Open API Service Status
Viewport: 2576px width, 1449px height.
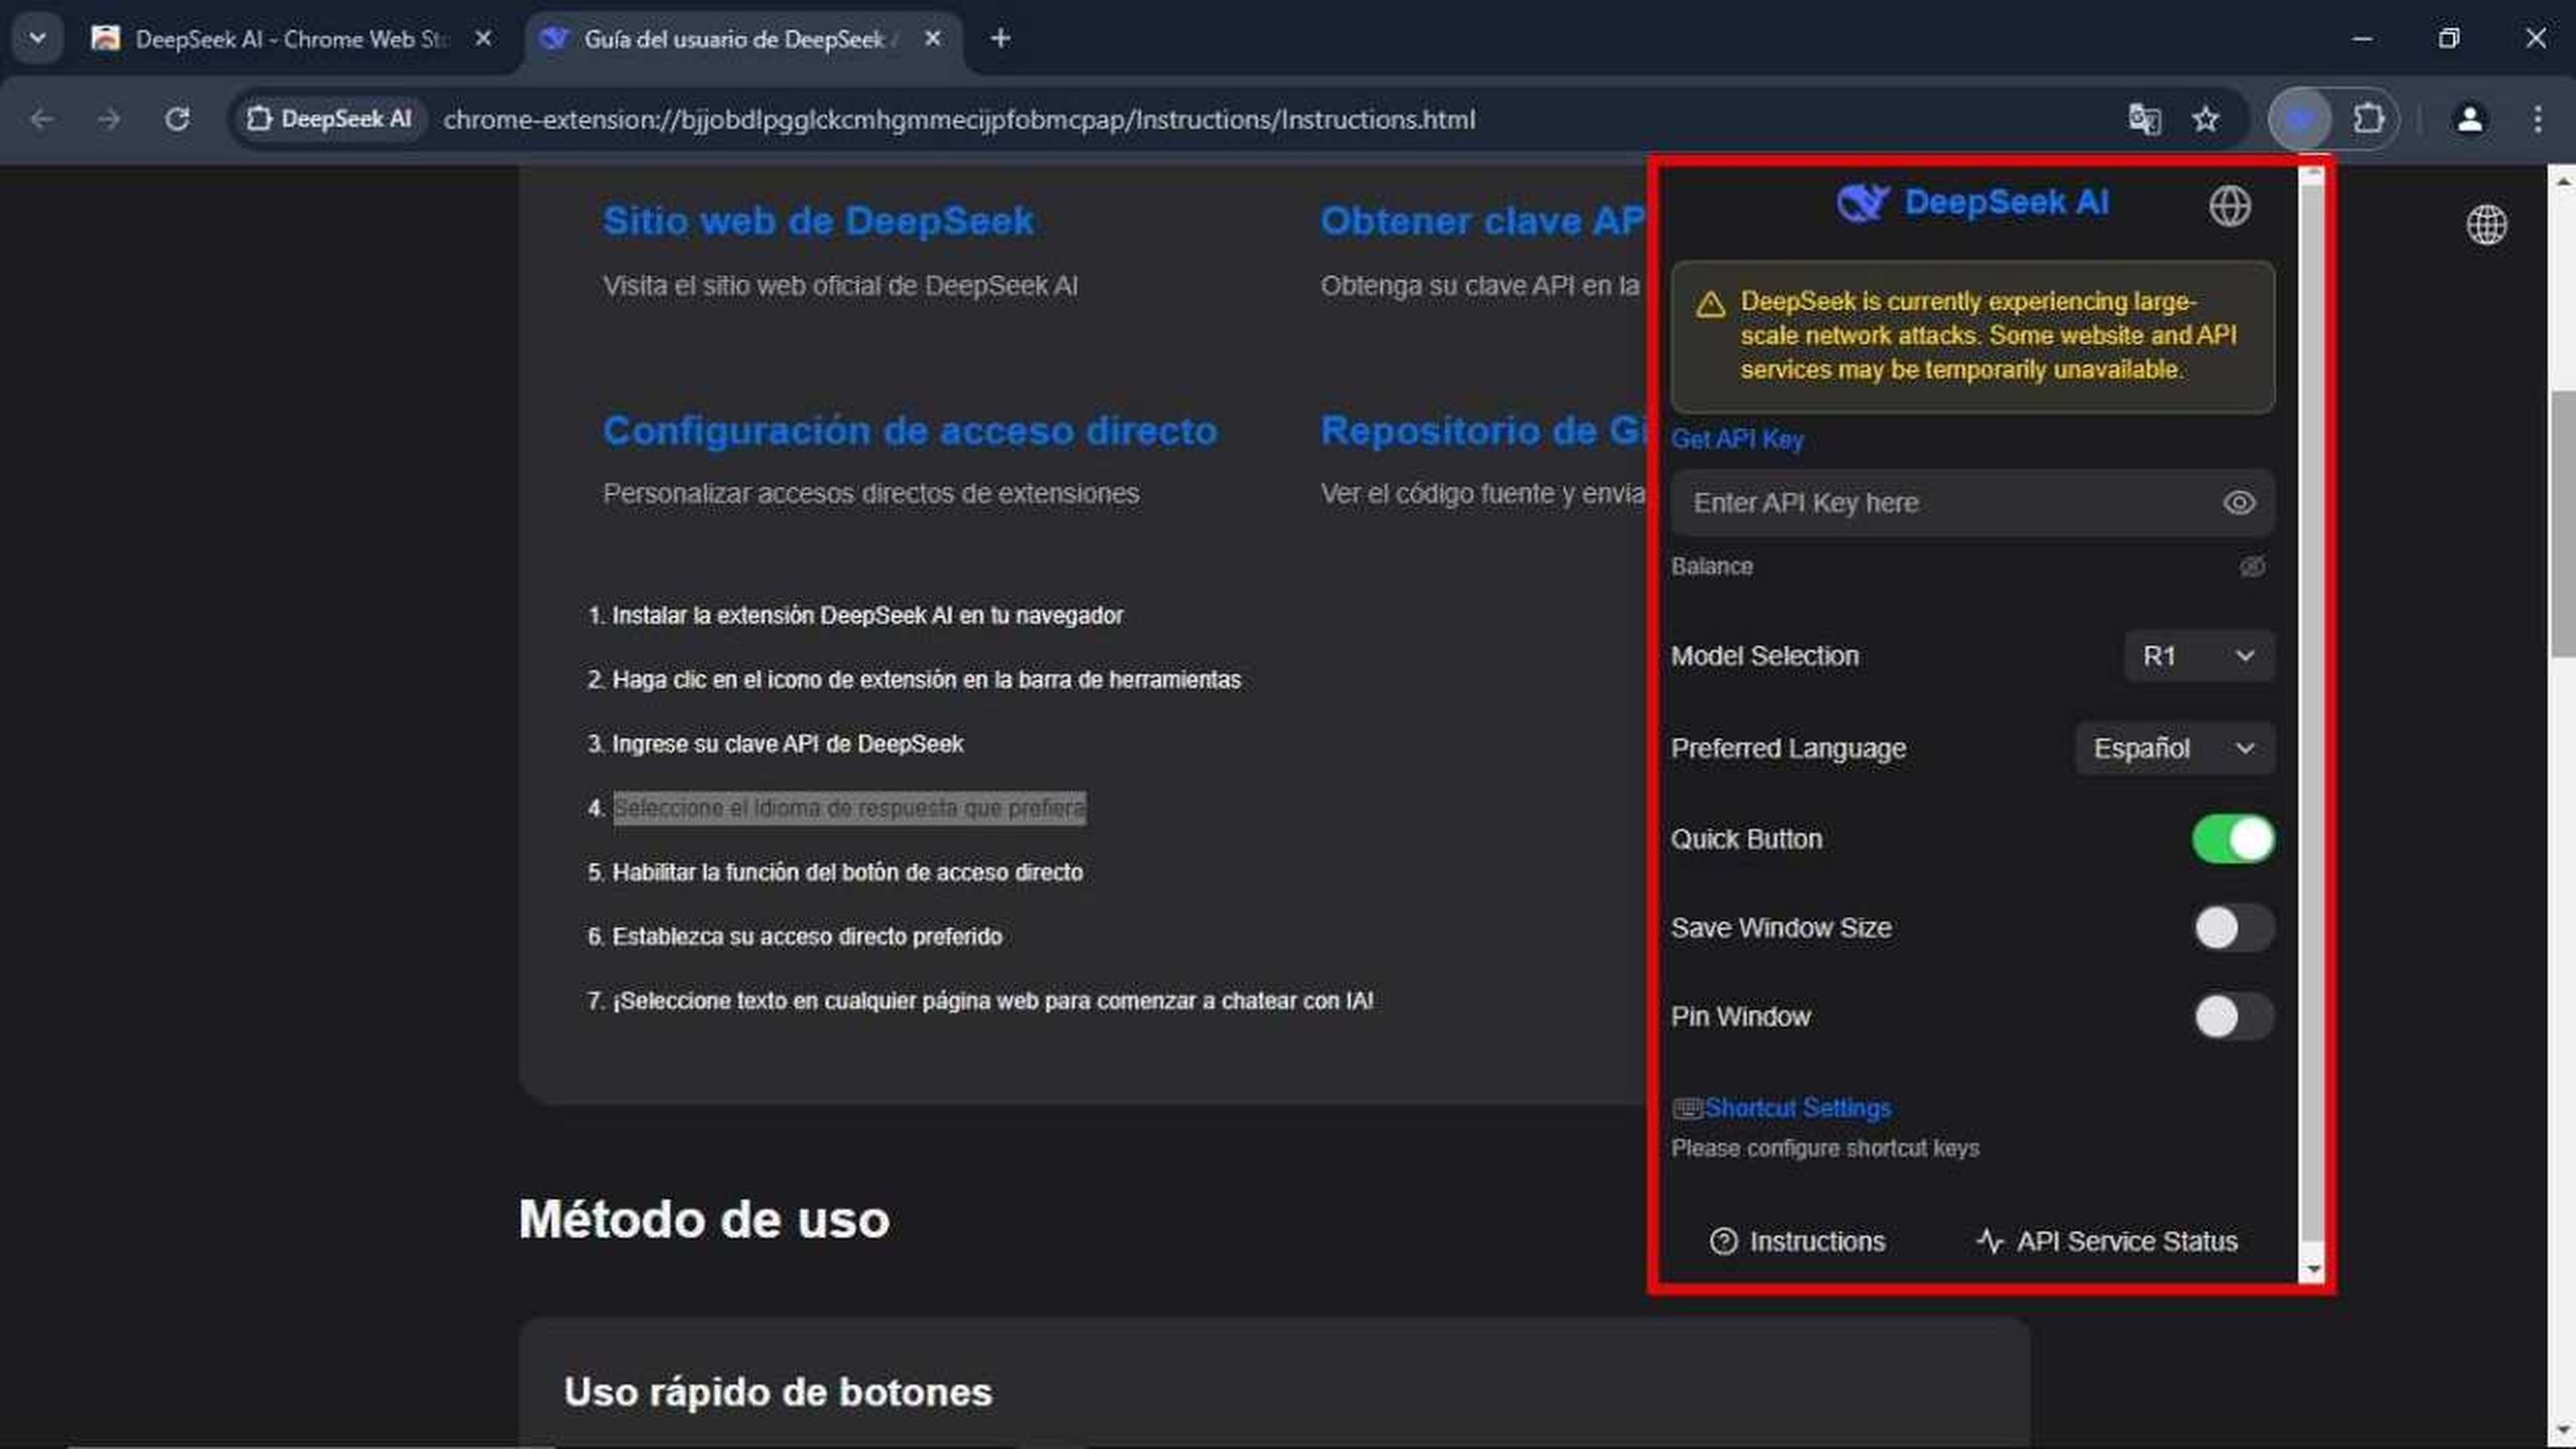click(x=2106, y=1241)
